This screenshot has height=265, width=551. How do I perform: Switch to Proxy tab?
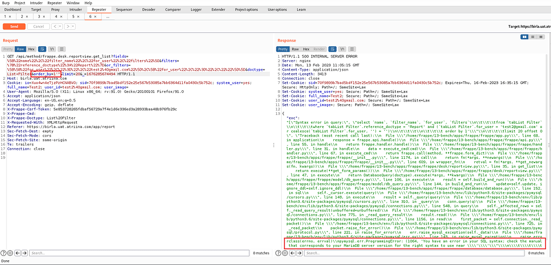(55, 10)
